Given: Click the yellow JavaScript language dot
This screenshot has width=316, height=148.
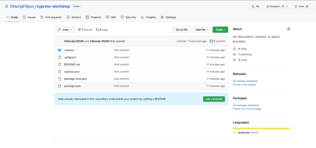Looking at the screenshot, I should [x=234, y=133].
